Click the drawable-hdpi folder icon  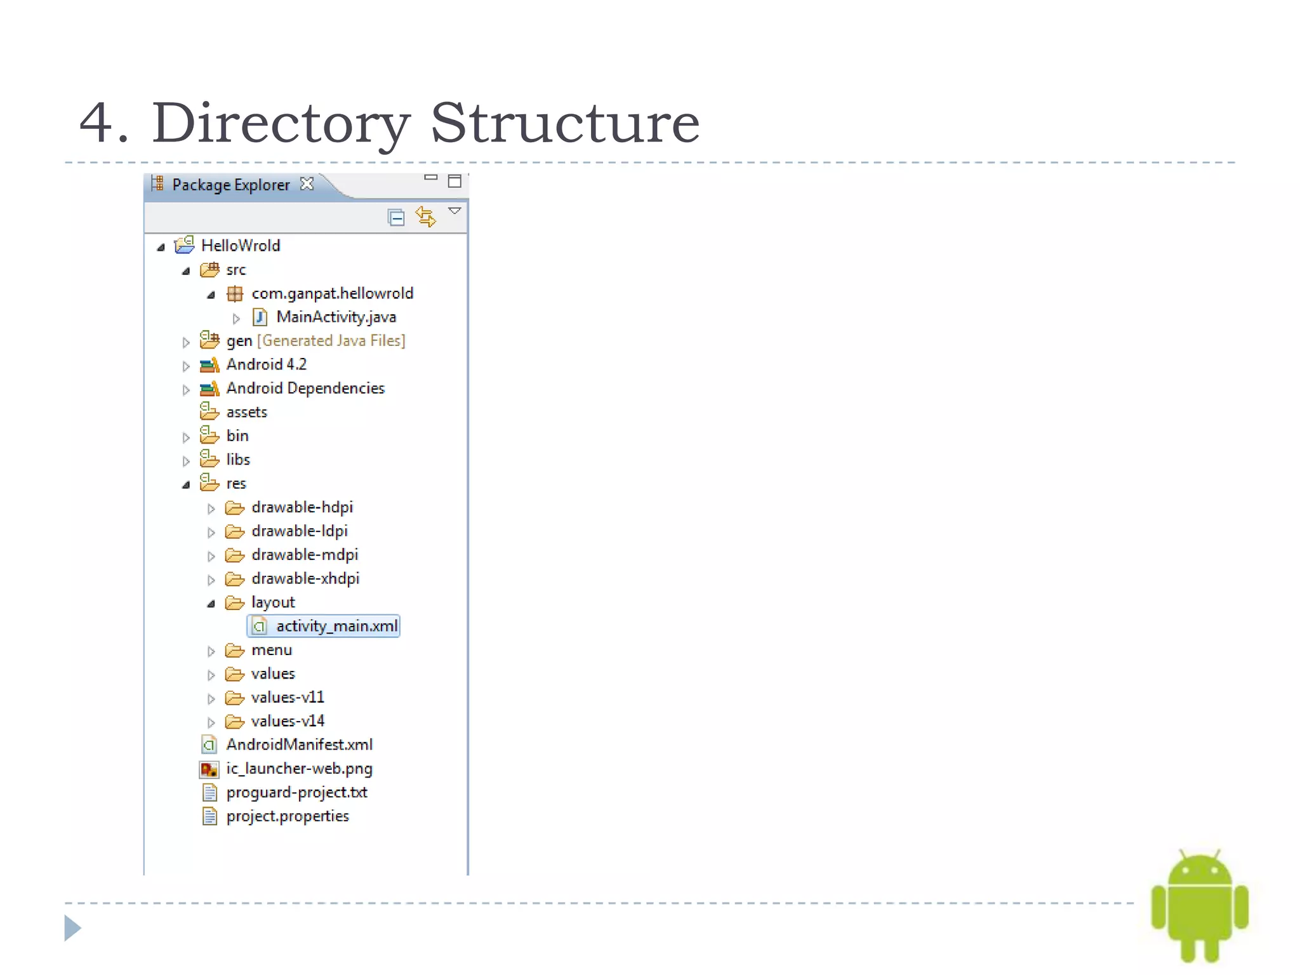coord(235,508)
